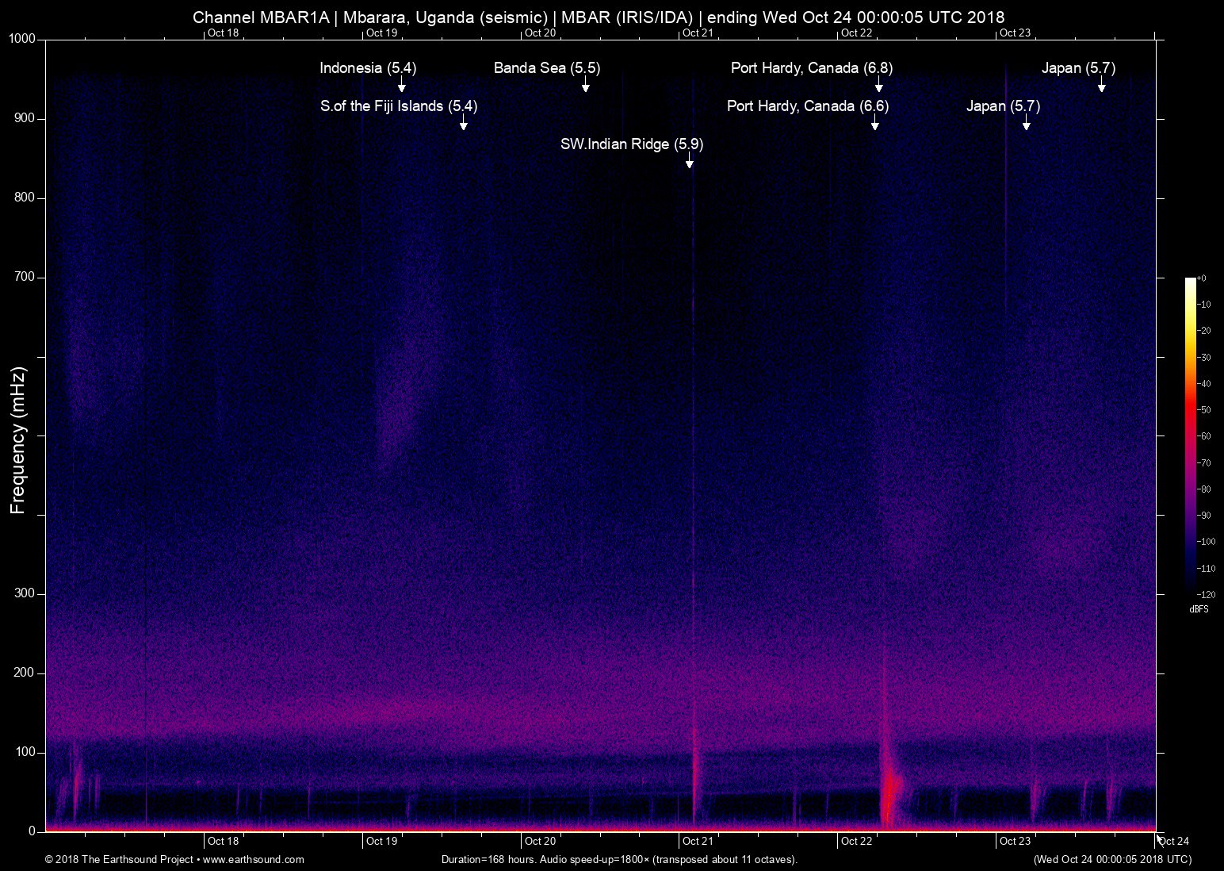Viewport: 1224px width, 871px height.
Task: Click the Oct 21 label on bottom time axis
Action: pyautogui.click(x=698, y=841)
